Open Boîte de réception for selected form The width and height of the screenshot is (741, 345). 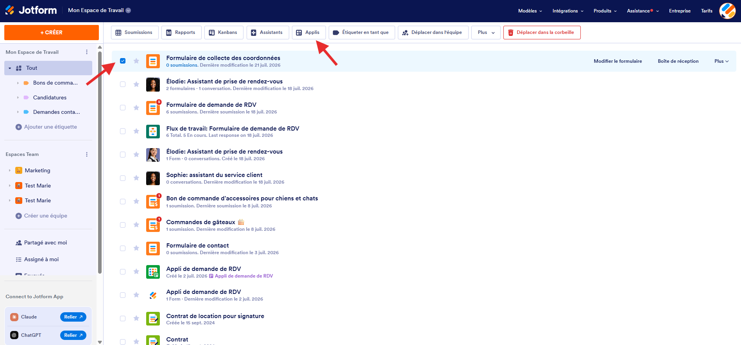pos(678,61)
